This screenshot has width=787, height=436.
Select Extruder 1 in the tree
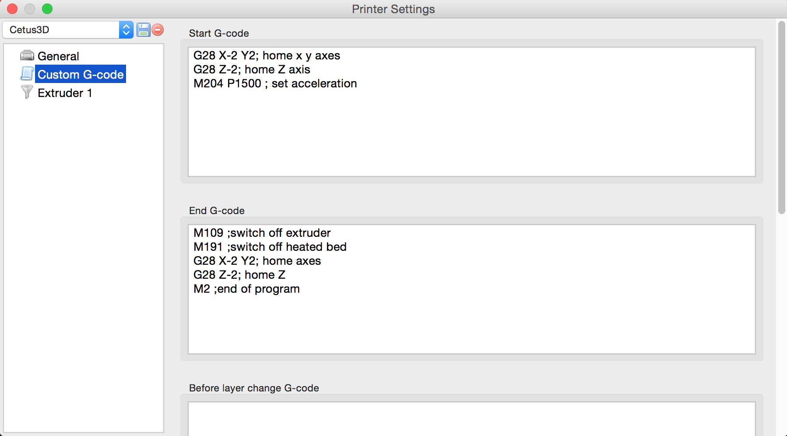(x=65, y=93)
